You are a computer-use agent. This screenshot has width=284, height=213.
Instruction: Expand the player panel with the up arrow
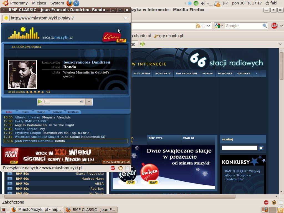pyautogui.click(x=89, y=102)
